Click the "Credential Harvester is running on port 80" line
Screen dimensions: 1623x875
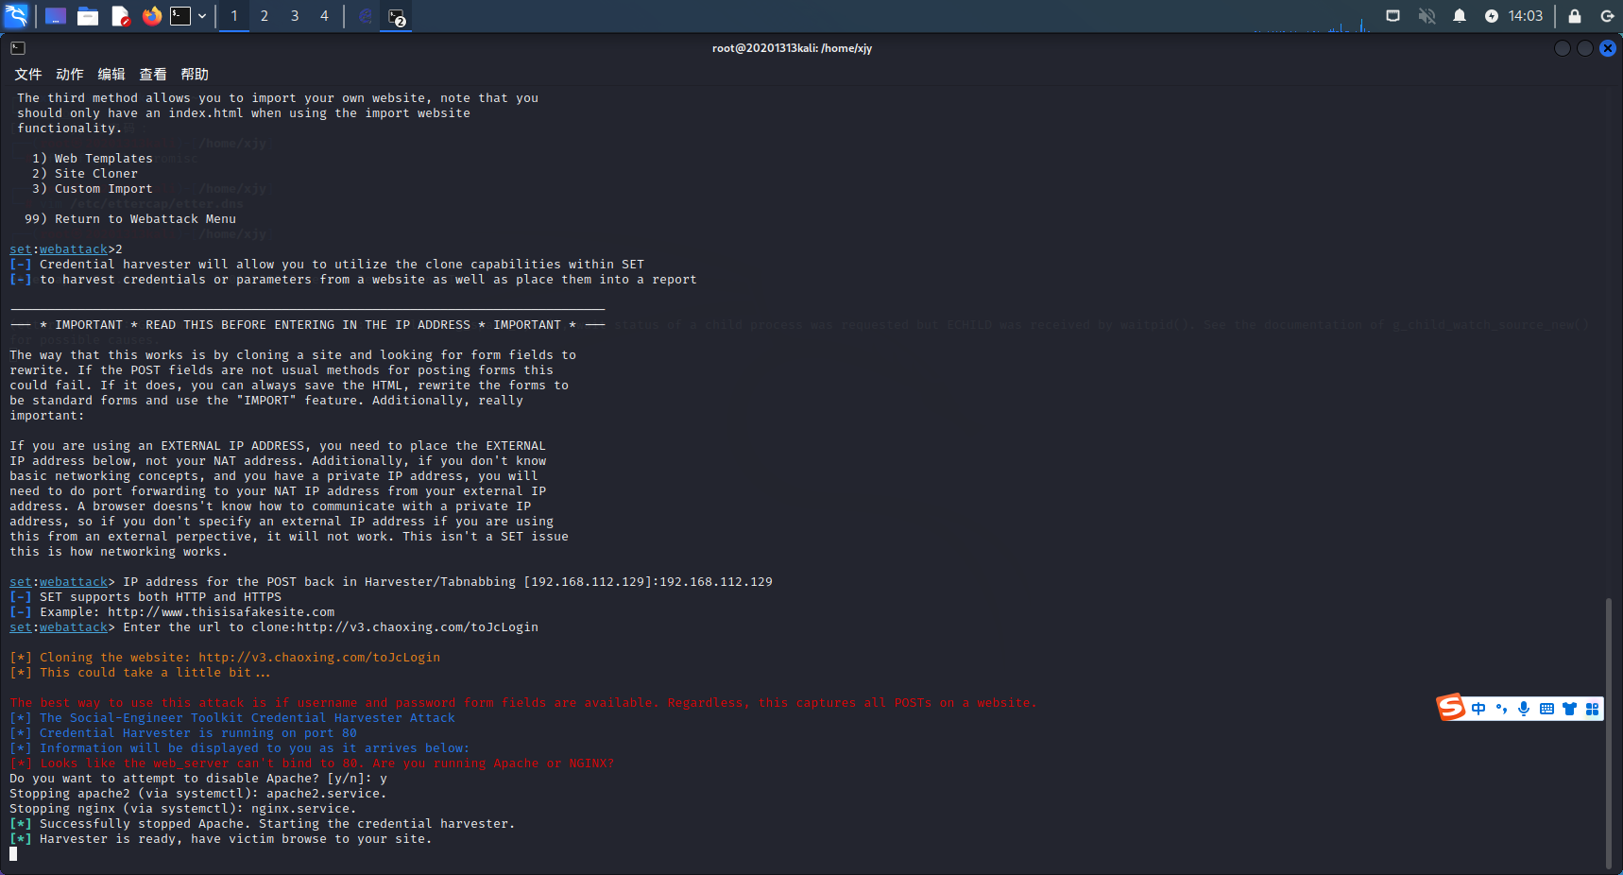coord(183,733)
